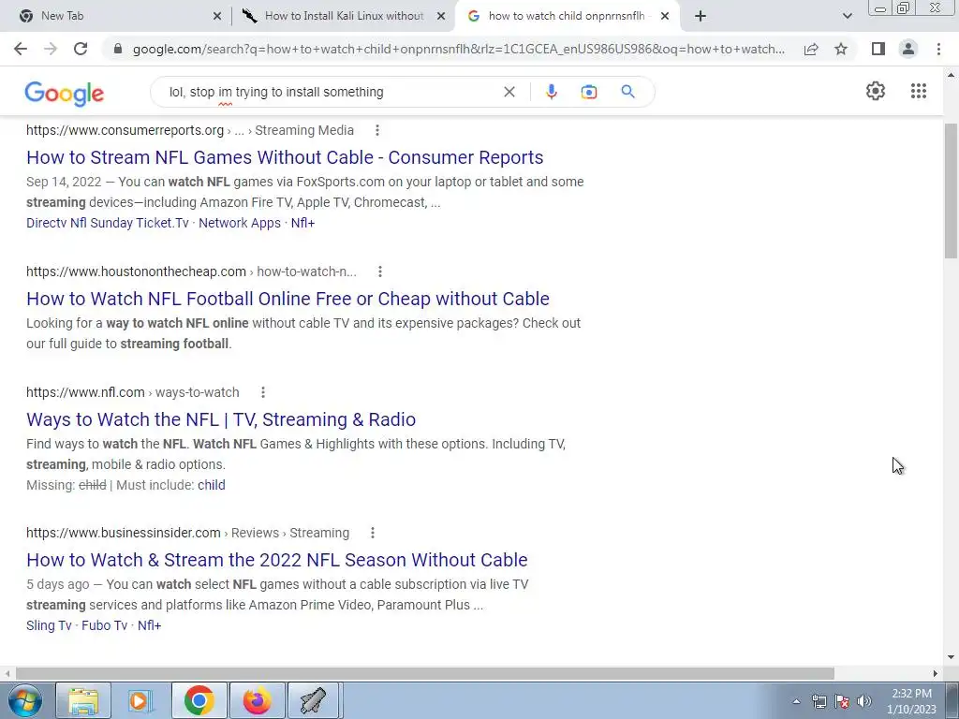Open the Chrome profile avatar menu
The image size is (959, 719).
[908, 49]
